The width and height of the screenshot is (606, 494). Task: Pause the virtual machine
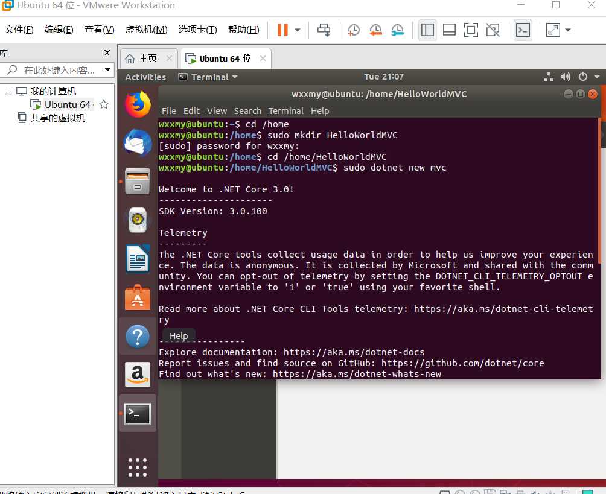click(x=282, y=30)
